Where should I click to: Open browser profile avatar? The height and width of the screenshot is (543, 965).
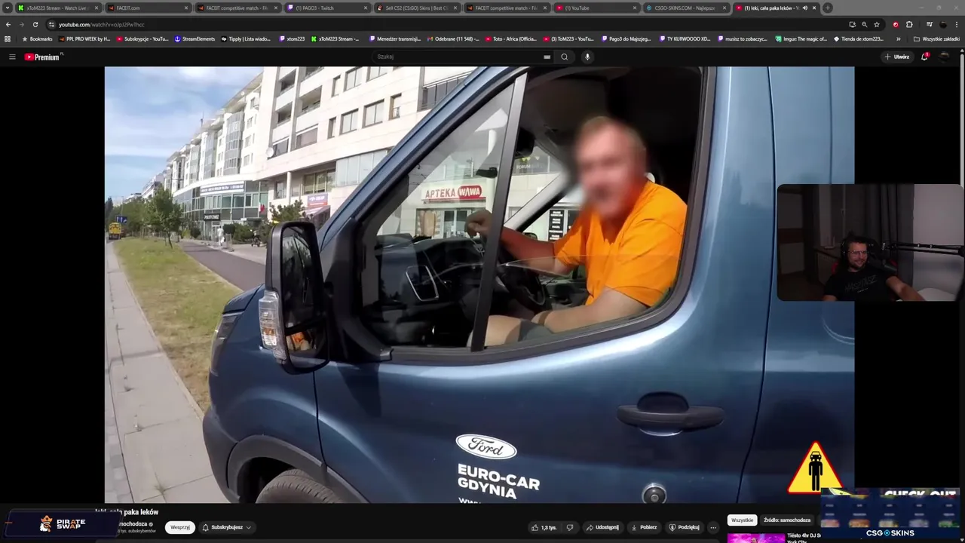tap(943, 24)
